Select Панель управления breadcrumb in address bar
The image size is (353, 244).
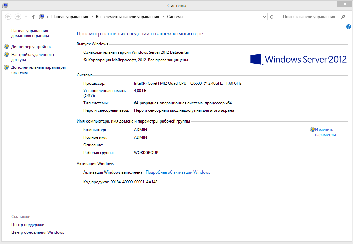70,17
